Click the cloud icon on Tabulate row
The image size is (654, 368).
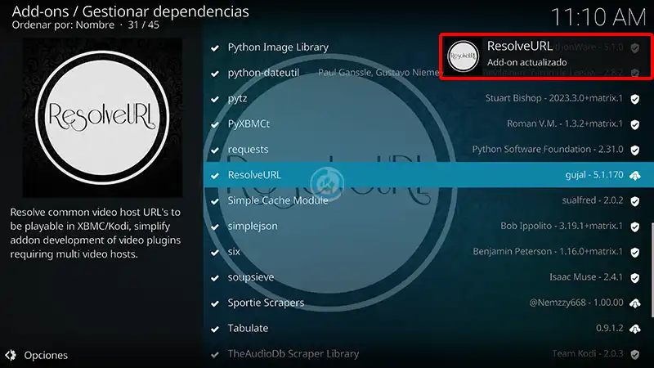pyautogui.click(x=635, y=329)
